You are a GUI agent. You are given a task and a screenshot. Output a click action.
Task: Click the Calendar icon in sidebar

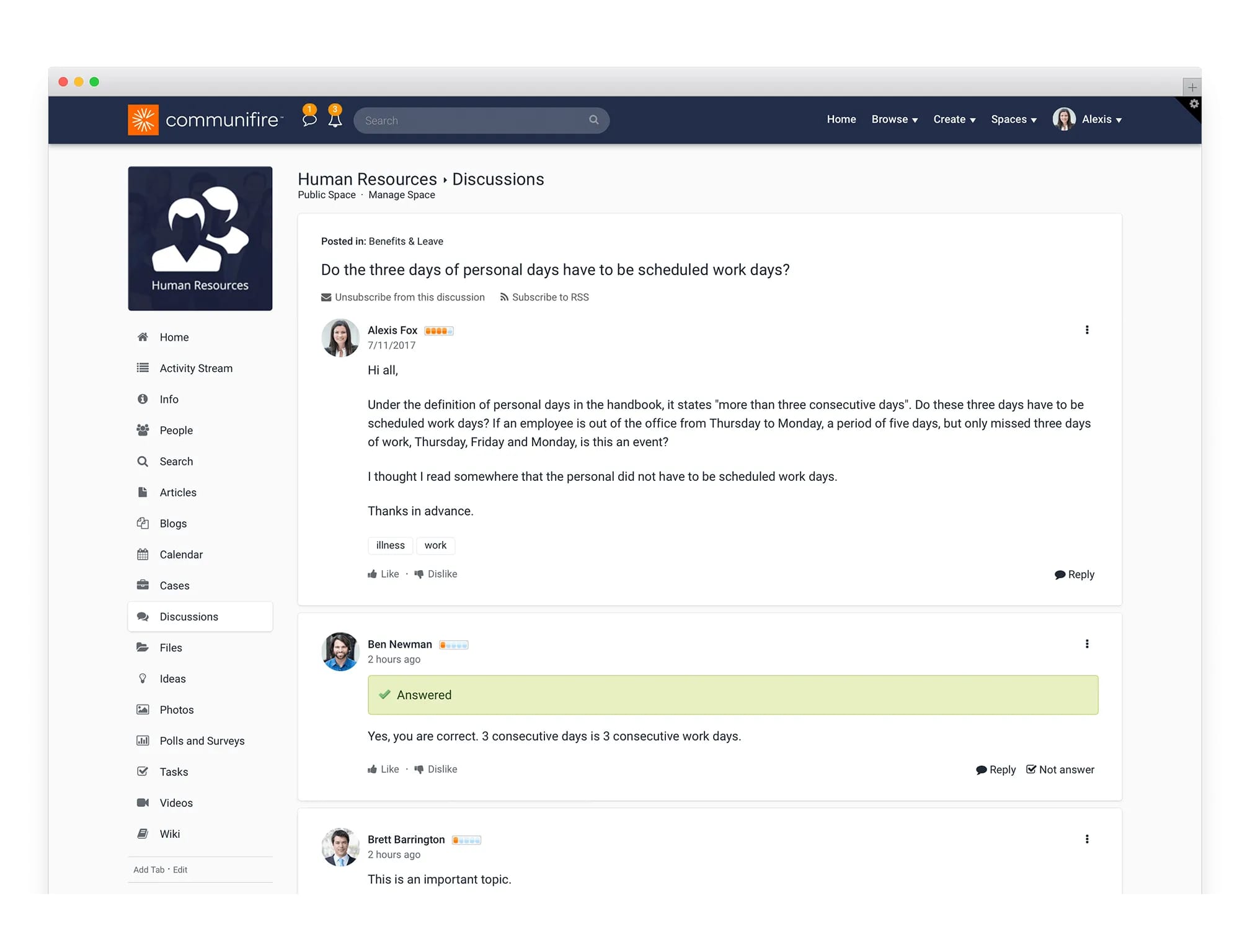point(143,555)
